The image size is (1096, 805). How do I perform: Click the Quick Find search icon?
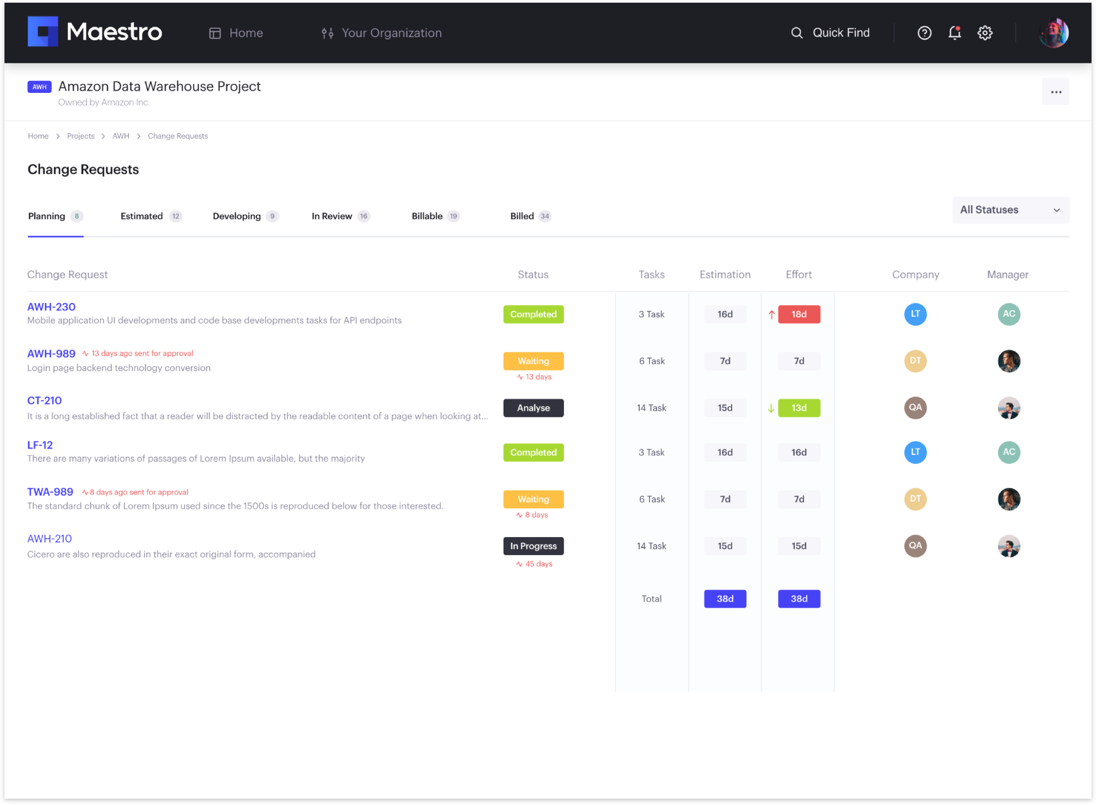pos(796,33)
